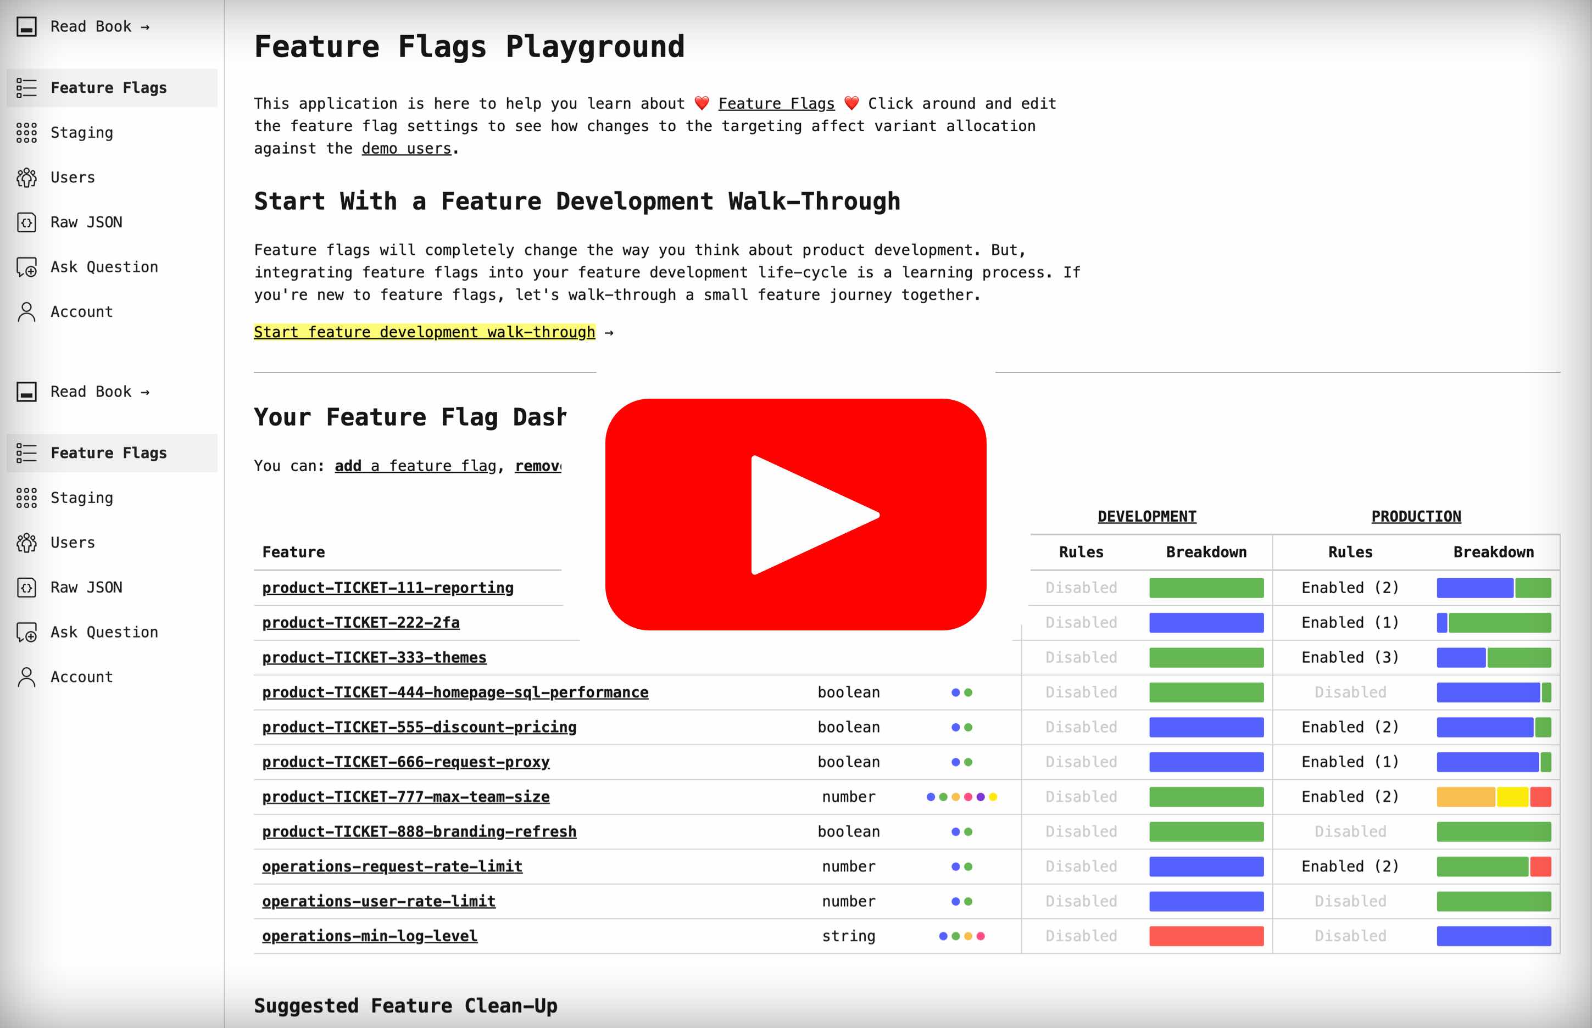
Task: Click the Account person icon in the top sidebar
Action: pyautogui.click(x=26, y=312)
